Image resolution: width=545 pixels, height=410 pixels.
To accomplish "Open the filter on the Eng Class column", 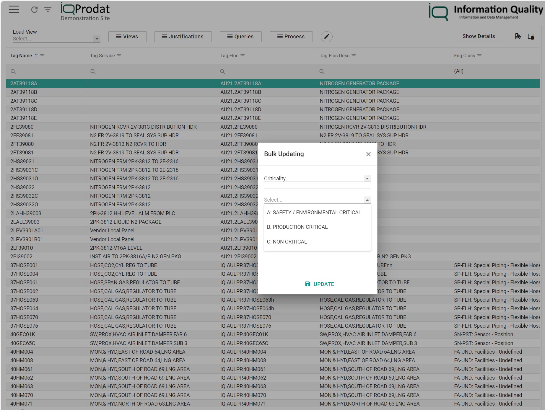I will 480,55.
